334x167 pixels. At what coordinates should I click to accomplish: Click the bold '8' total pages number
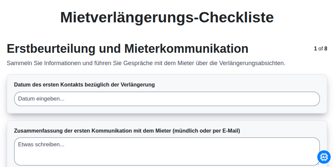(x=326, y=48)
